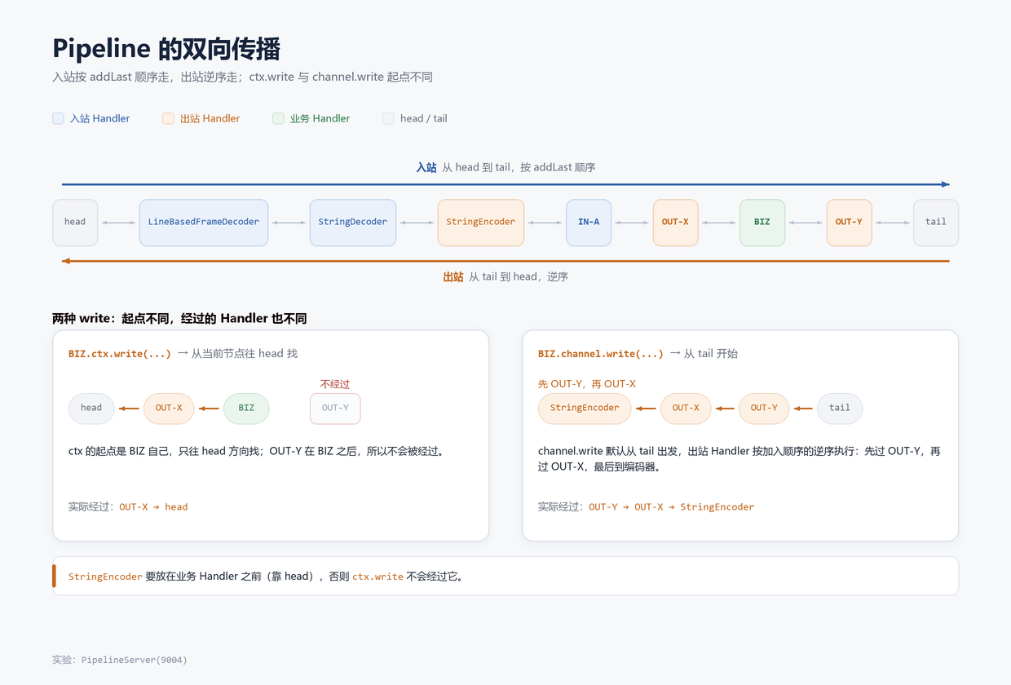Click the red 不经过 label

[x=335, y=384]
